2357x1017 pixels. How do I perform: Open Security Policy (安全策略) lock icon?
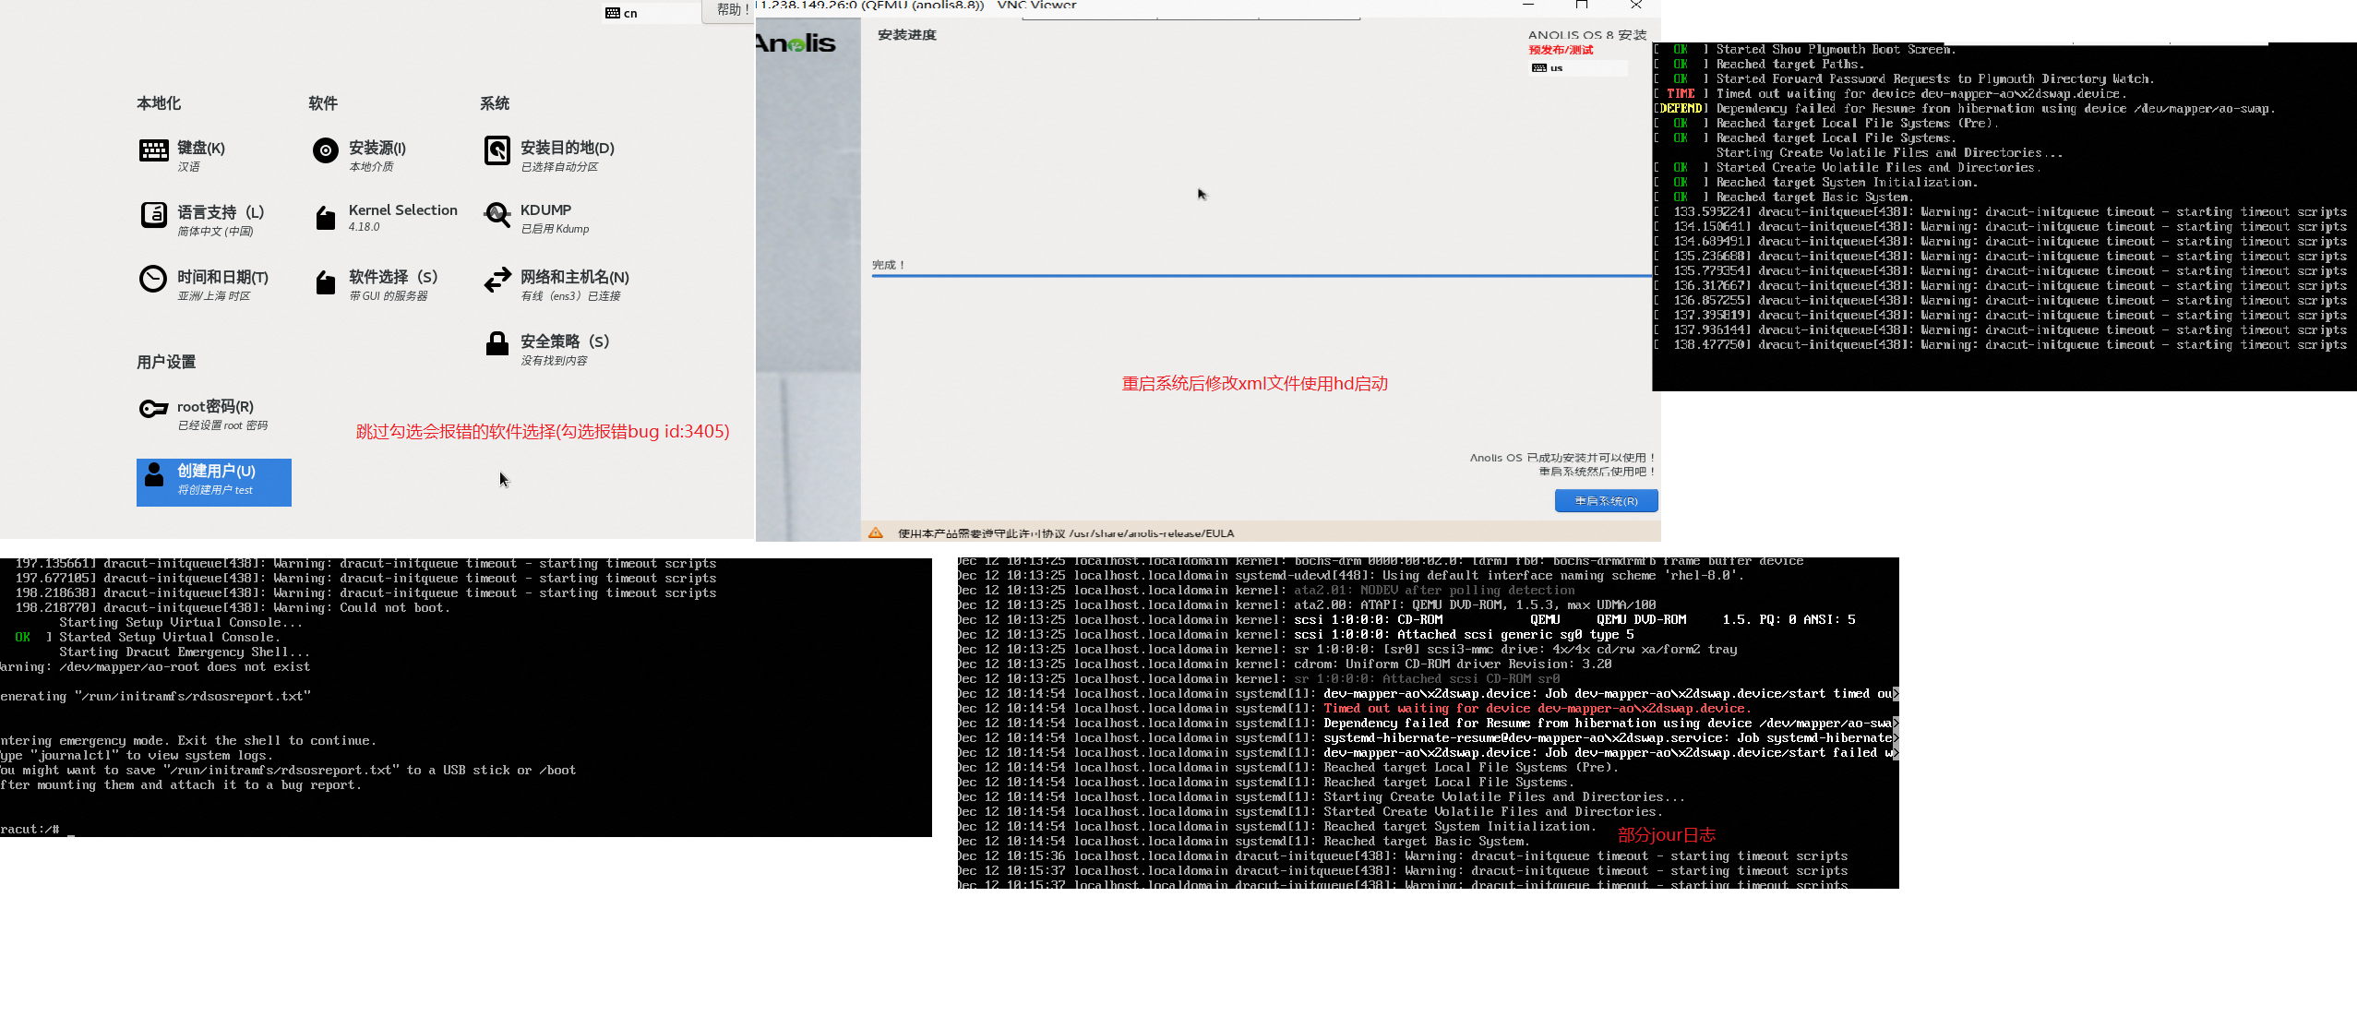point(497,344)
